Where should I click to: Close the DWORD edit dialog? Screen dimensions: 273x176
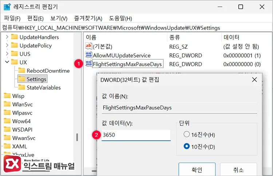(254, 80)
